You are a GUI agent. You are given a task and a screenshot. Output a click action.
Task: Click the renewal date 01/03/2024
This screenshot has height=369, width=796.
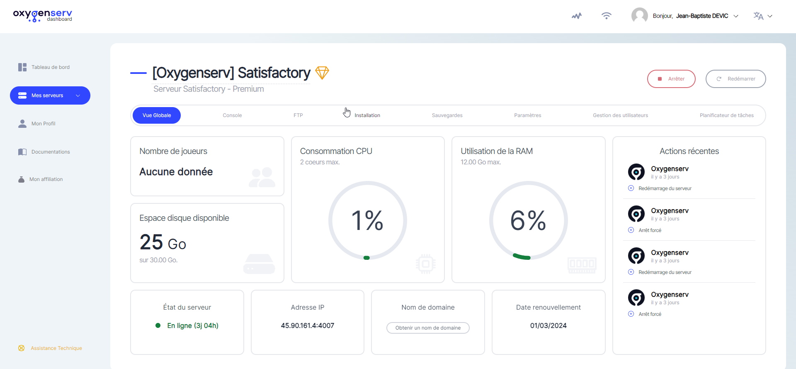tap(548, 326)
